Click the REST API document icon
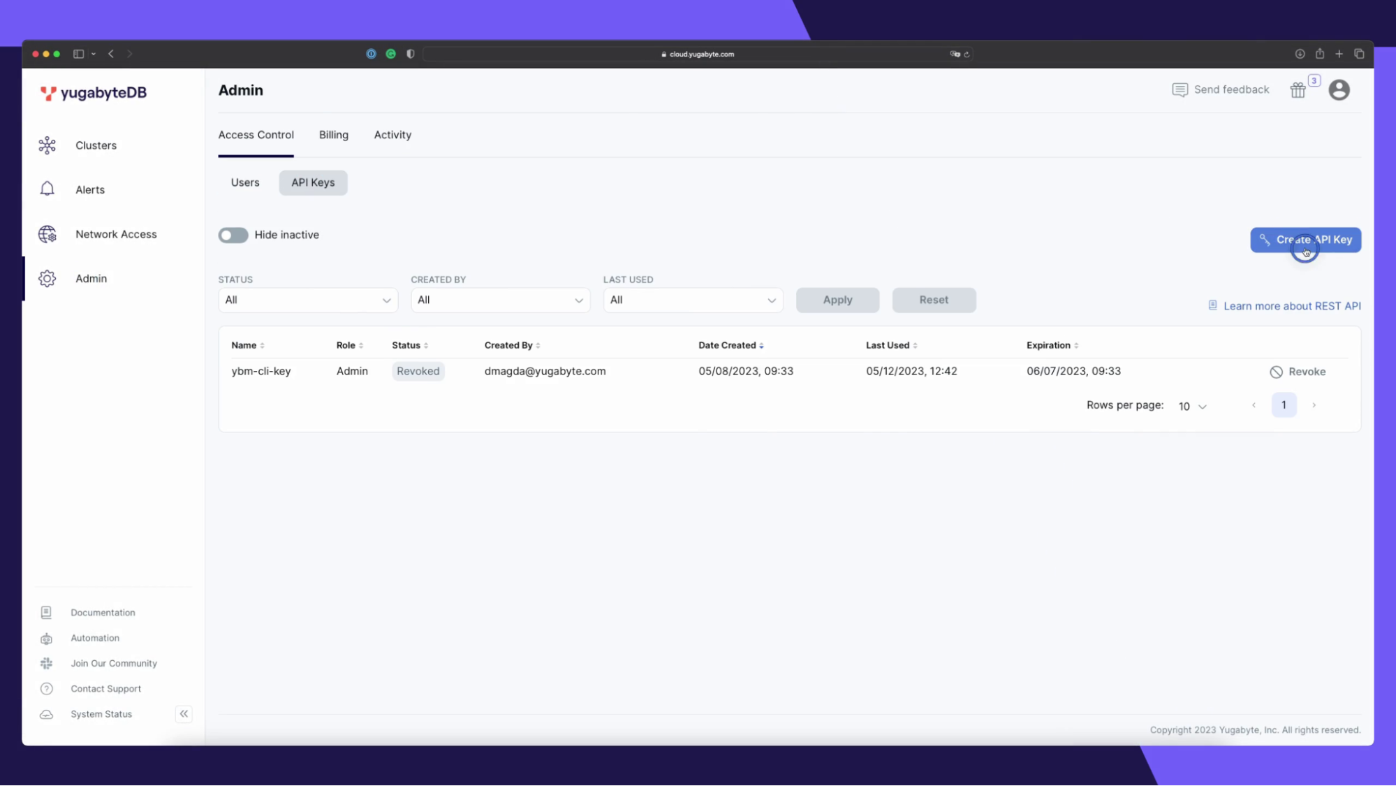1396x786 pixels. tap(1212, 305)
